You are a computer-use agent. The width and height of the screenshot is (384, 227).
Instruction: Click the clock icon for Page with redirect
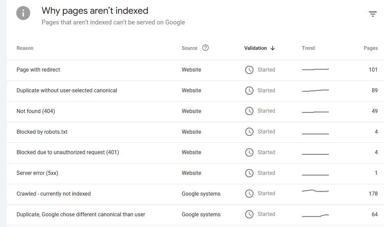(249, 70)
